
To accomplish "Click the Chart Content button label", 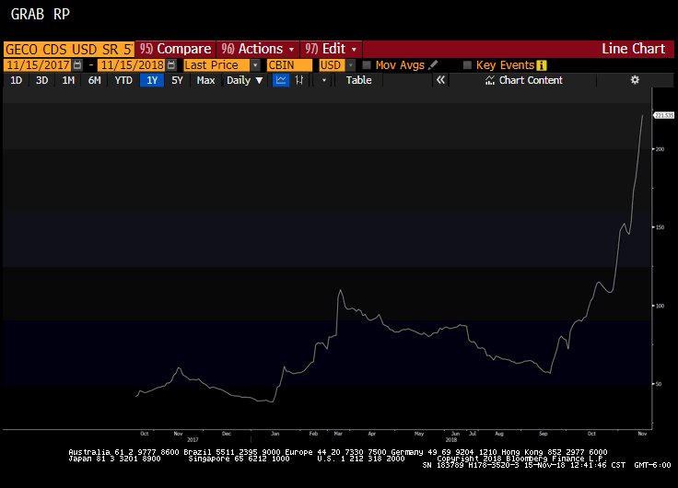I will [x=531, y=80].
